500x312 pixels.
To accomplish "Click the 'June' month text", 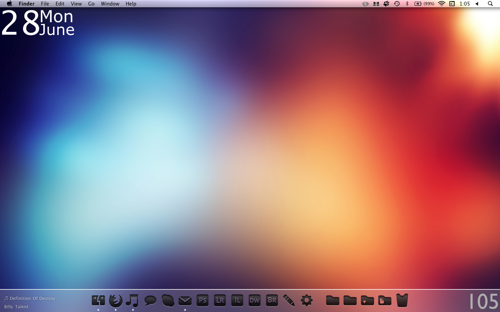I will 57,30.
